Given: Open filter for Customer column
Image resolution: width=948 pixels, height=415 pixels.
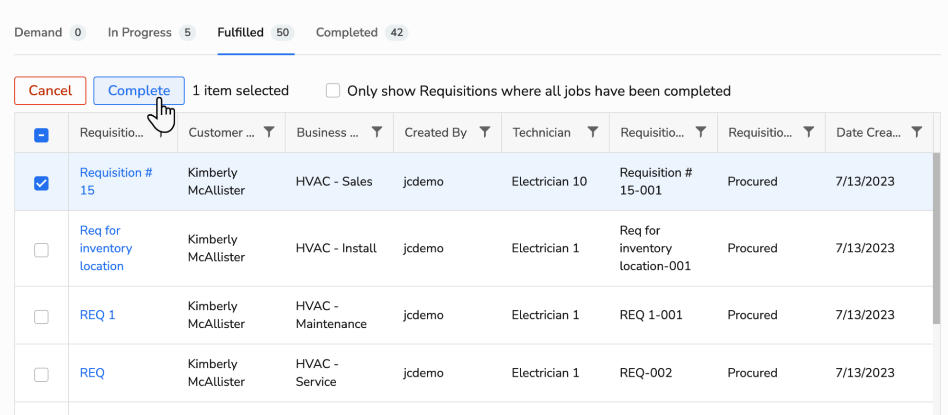Looking at the screenshot, I should [269, 132].
